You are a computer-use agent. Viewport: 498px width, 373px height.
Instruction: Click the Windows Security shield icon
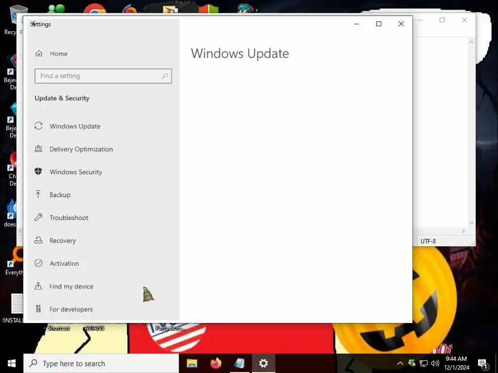(38, 171)
